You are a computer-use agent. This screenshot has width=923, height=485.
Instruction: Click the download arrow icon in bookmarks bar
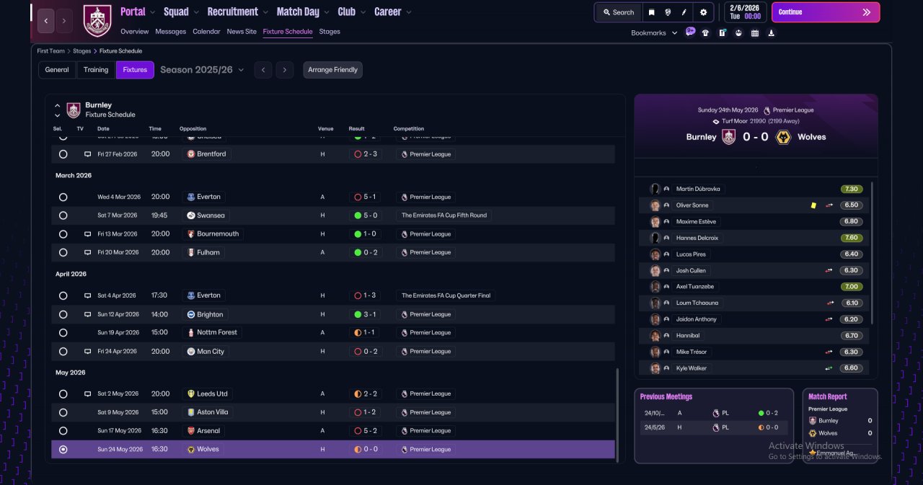(772, 33)
